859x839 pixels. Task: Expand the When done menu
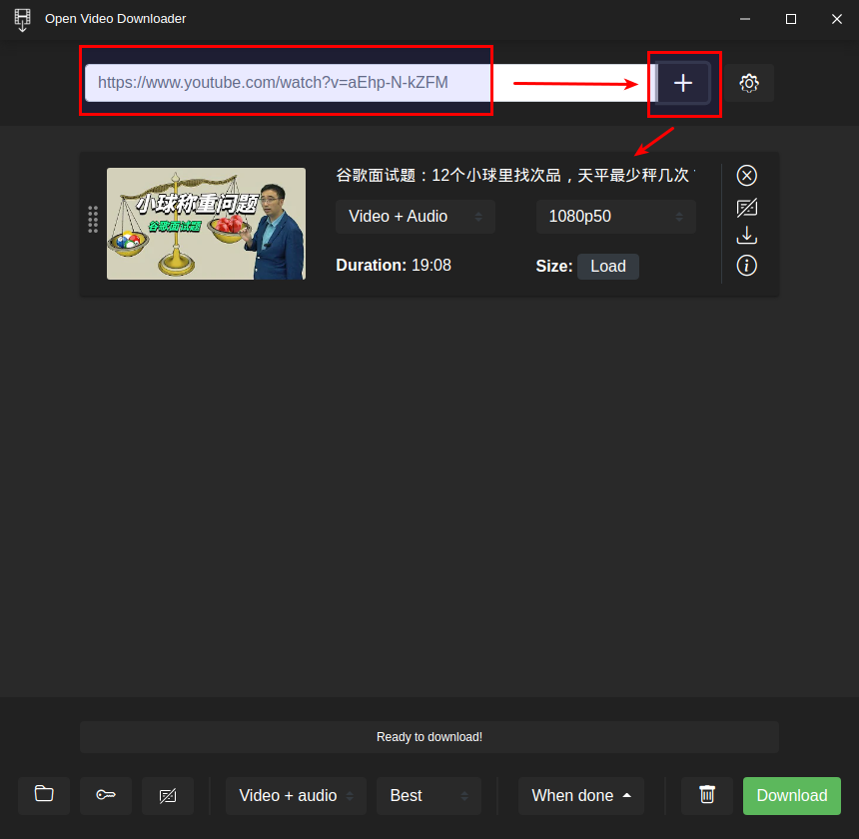(x=580, y=795)
